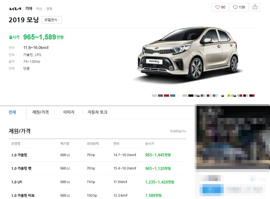Choose the two-tone blue and silver swatch
This screenshot has width=270, height=199.
pyautogui.click(x=215, y=96)
